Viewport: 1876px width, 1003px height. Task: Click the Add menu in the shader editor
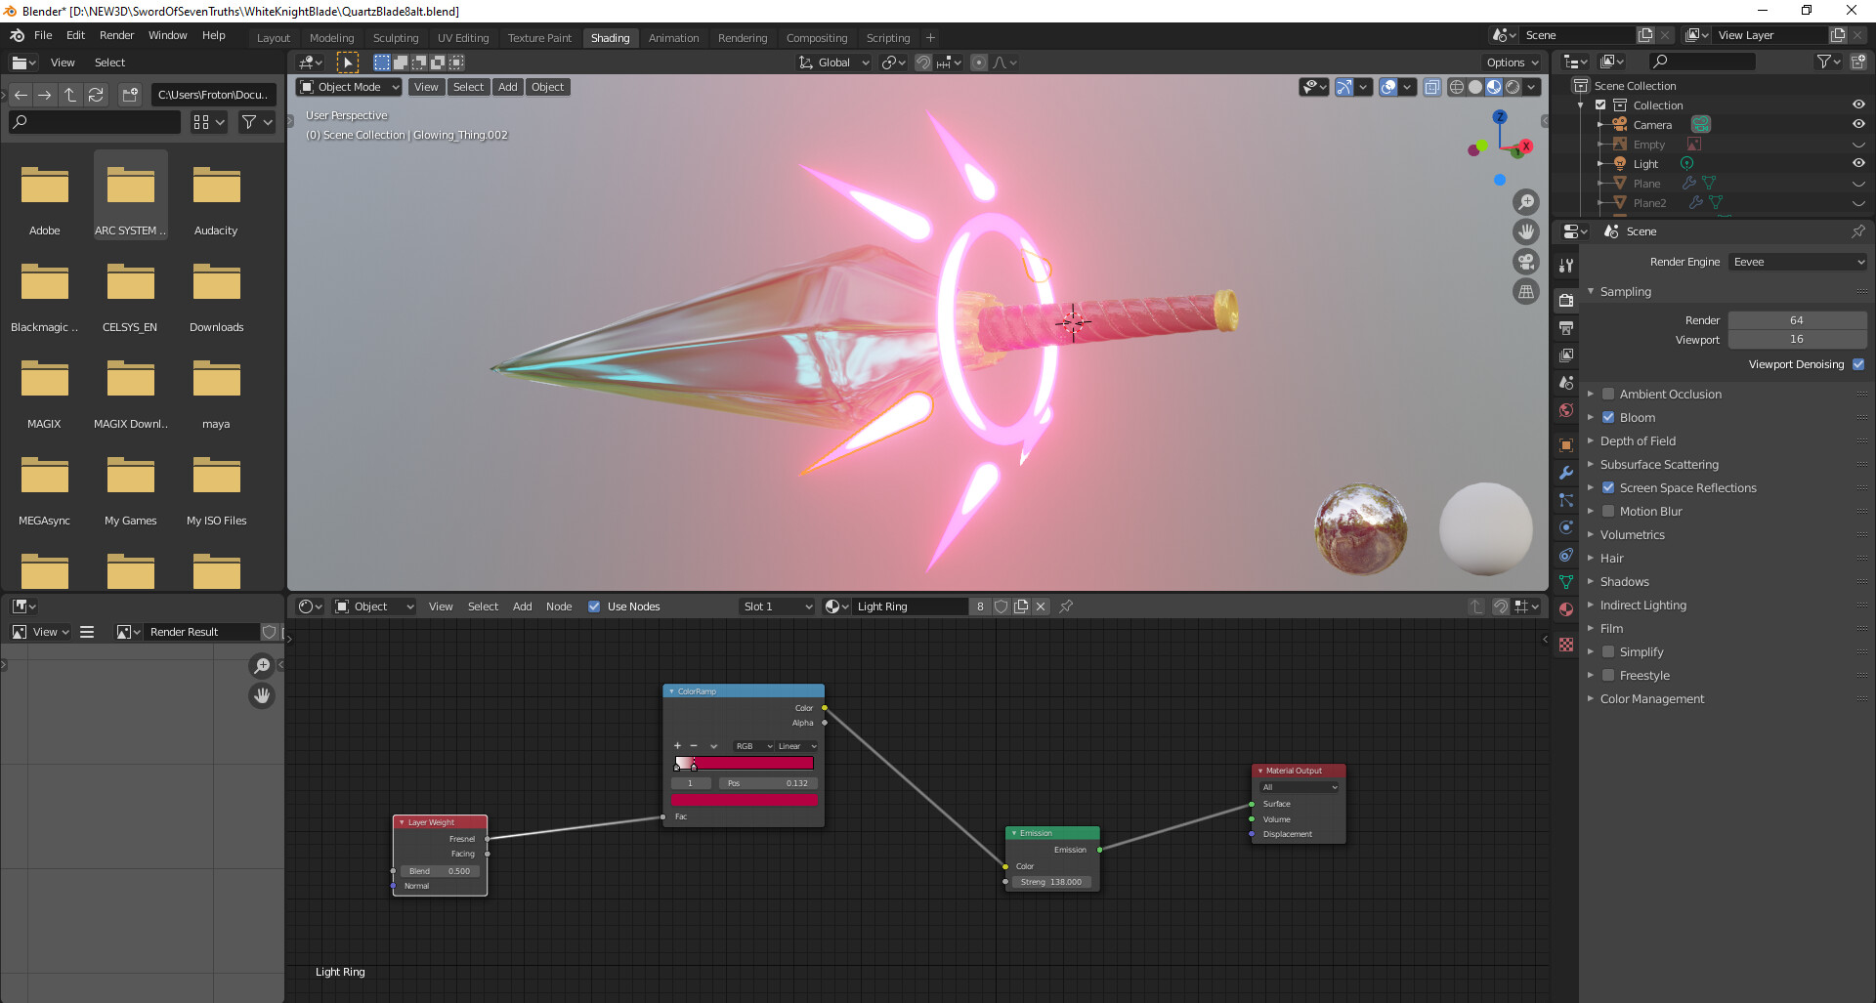coord(522,606)
